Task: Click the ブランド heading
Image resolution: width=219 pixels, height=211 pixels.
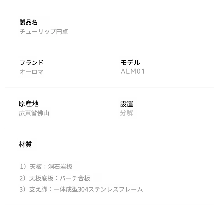Action: tap(31, 63)
